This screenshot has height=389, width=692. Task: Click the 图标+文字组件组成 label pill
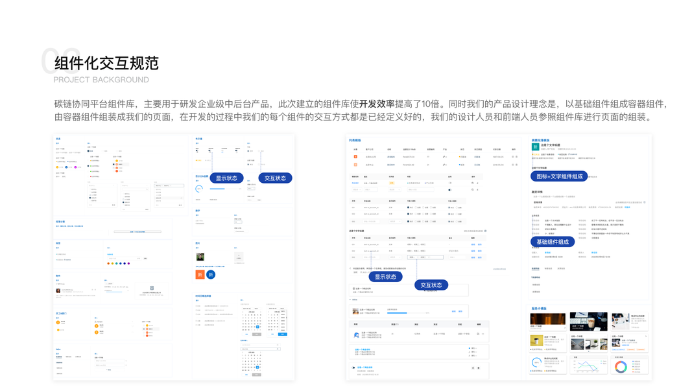click(x=559, y=176)
